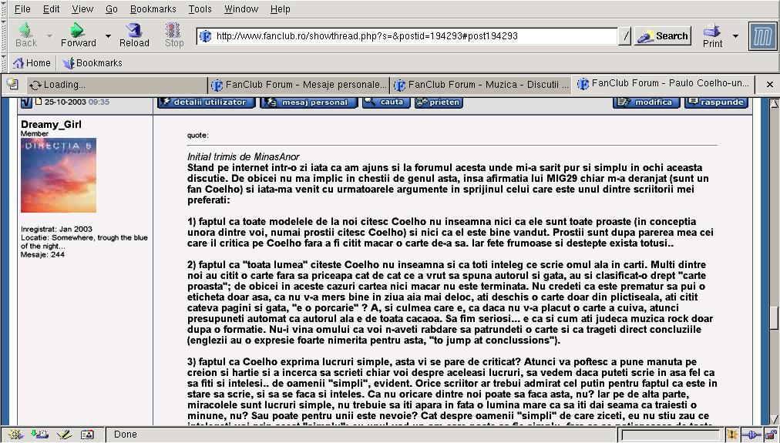Viewport: 780px width, 443px height.
Task: View page security via lock icon
Action: pos(771,435)
